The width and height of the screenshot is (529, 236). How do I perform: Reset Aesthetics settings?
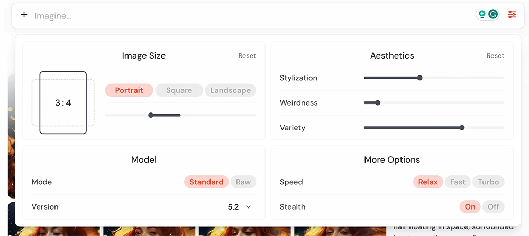[495, 56]
